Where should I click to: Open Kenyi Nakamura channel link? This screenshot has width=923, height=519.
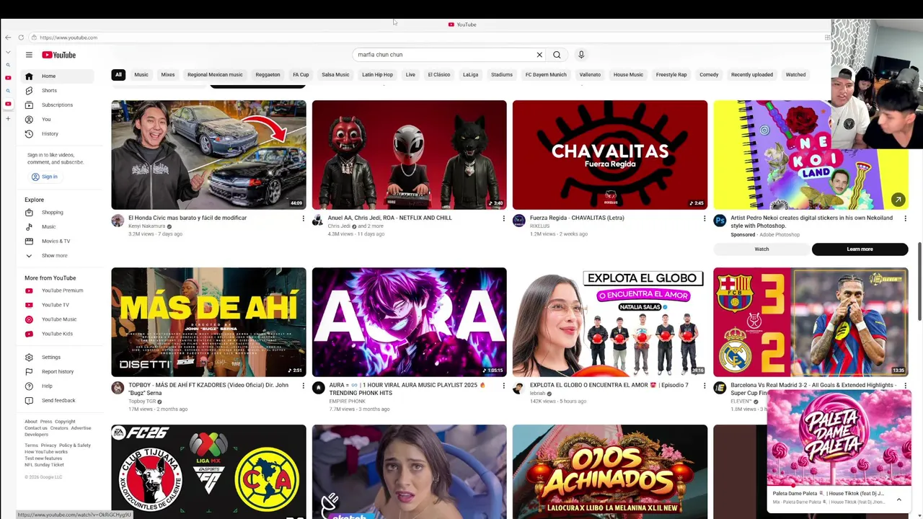146,226
